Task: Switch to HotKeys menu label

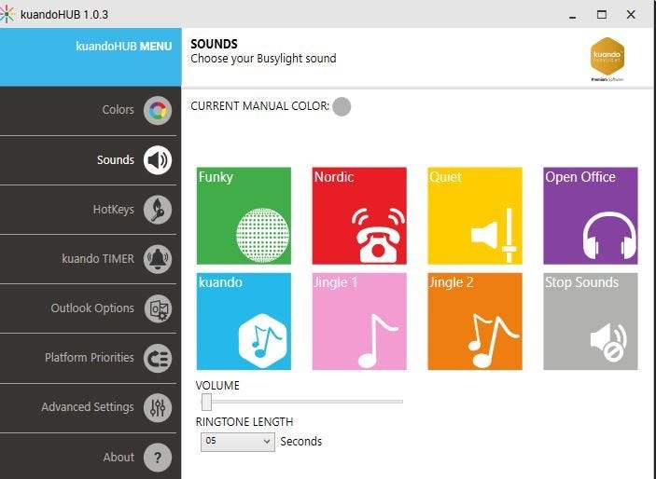Action: 114,209
